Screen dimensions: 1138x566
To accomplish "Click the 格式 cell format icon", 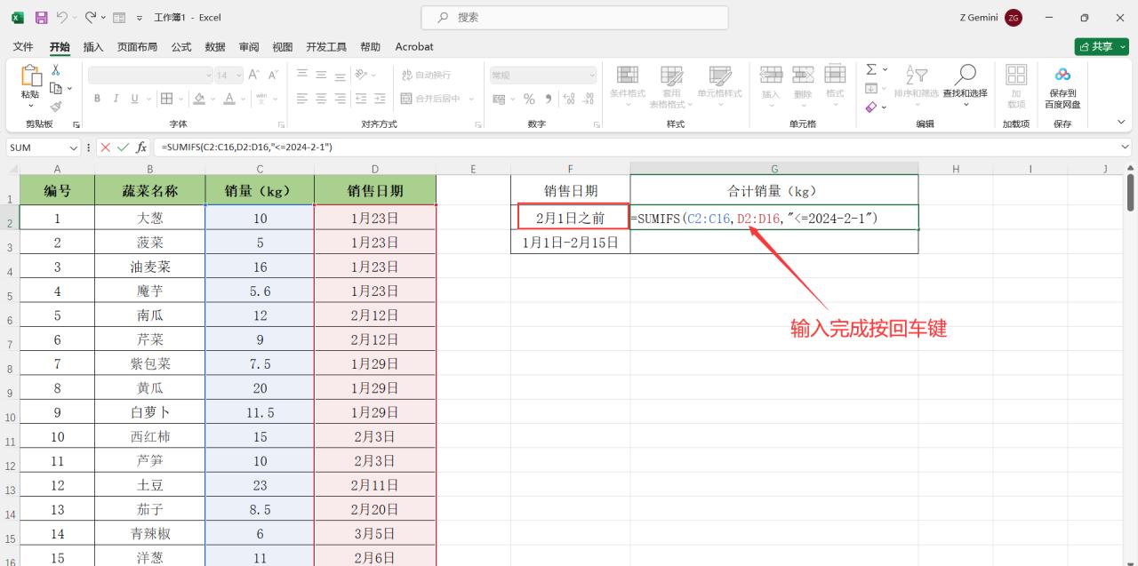I will coord(835,76).
